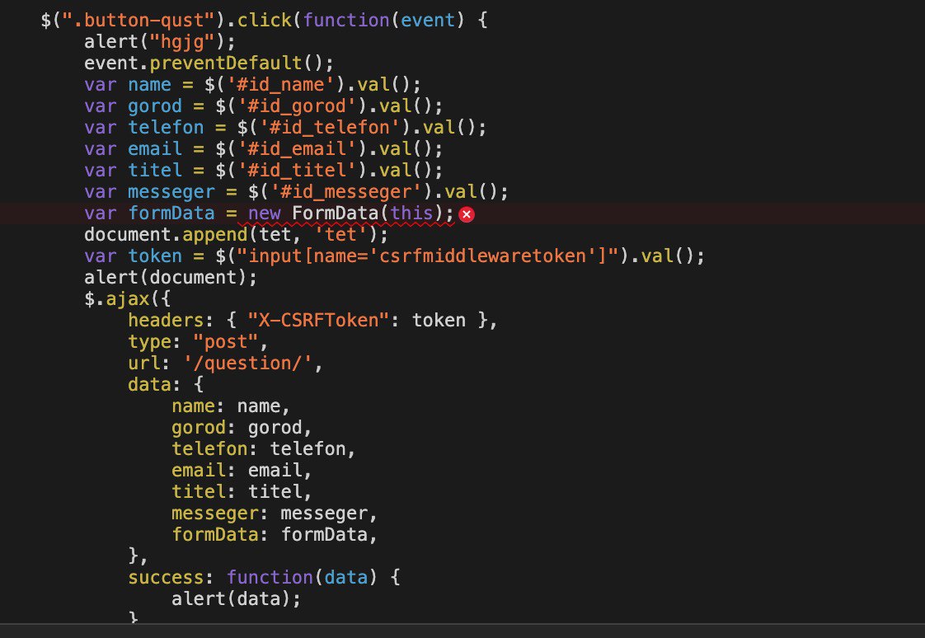
Task: Click the 'data: {' property key
Action: click(x=149, y=384)
